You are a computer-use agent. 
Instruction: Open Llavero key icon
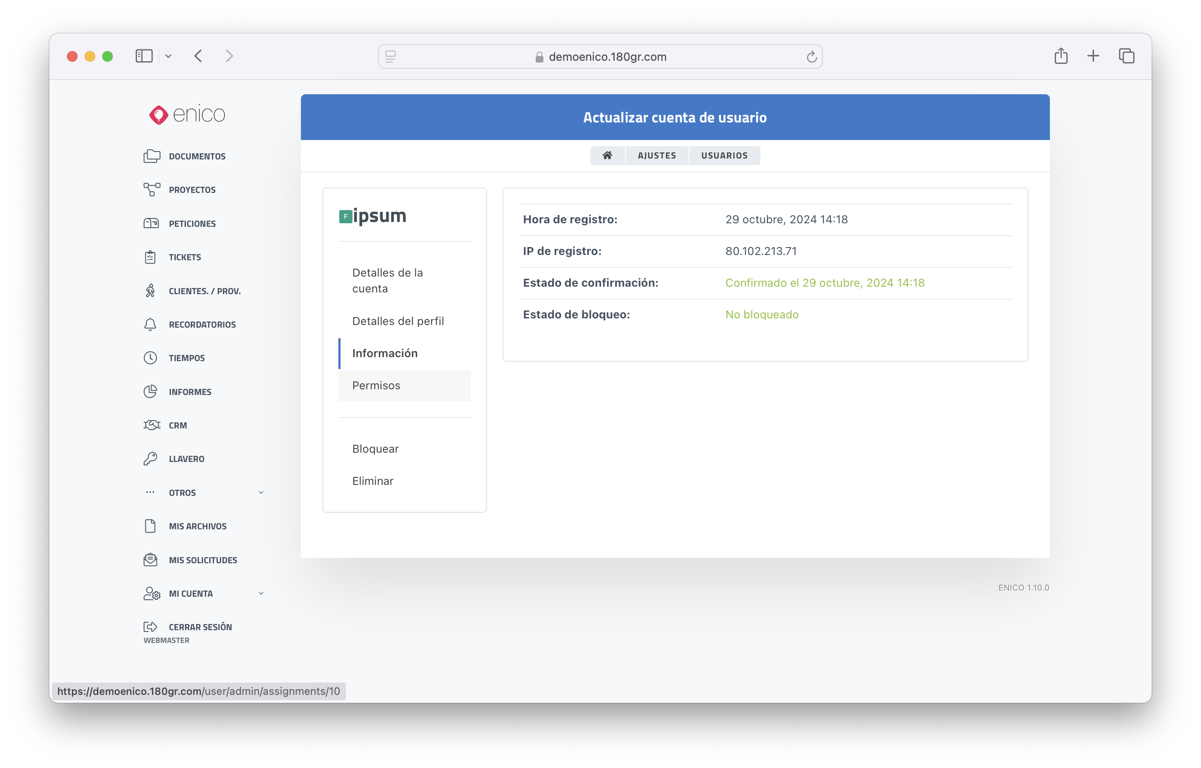[150, 459]
